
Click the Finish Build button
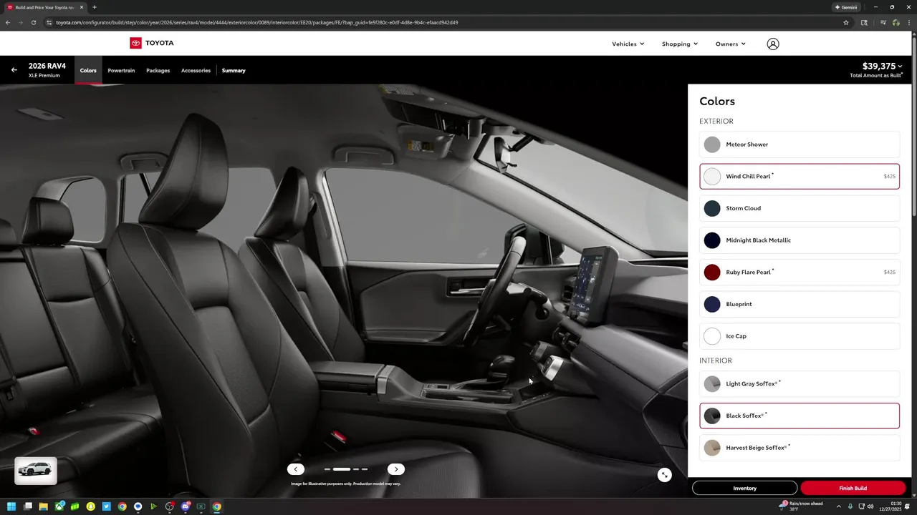tap(853, 488)
